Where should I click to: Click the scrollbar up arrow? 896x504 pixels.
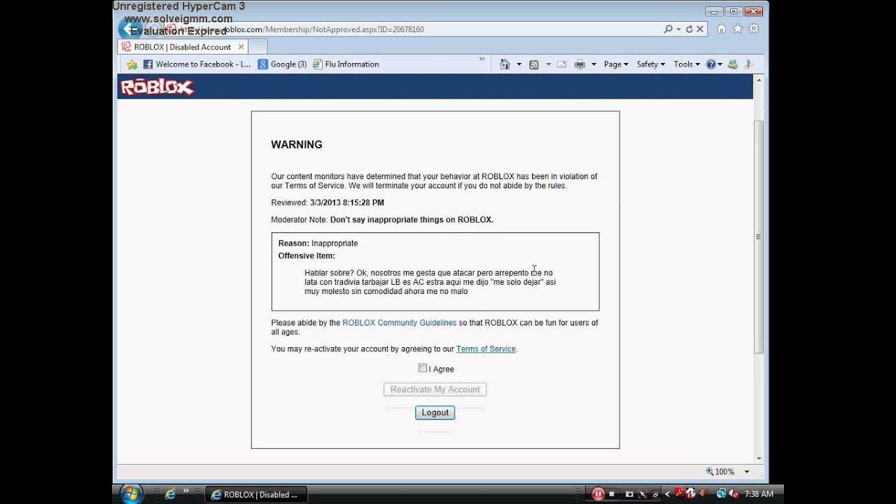759,79
